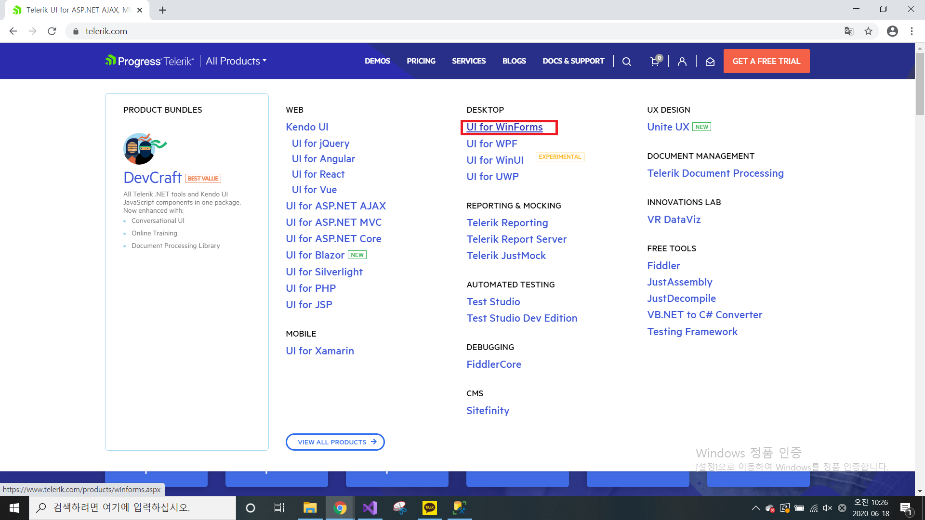Collapse the All Products dropdown
Viewport: 925px width, 520px height.
236,61
